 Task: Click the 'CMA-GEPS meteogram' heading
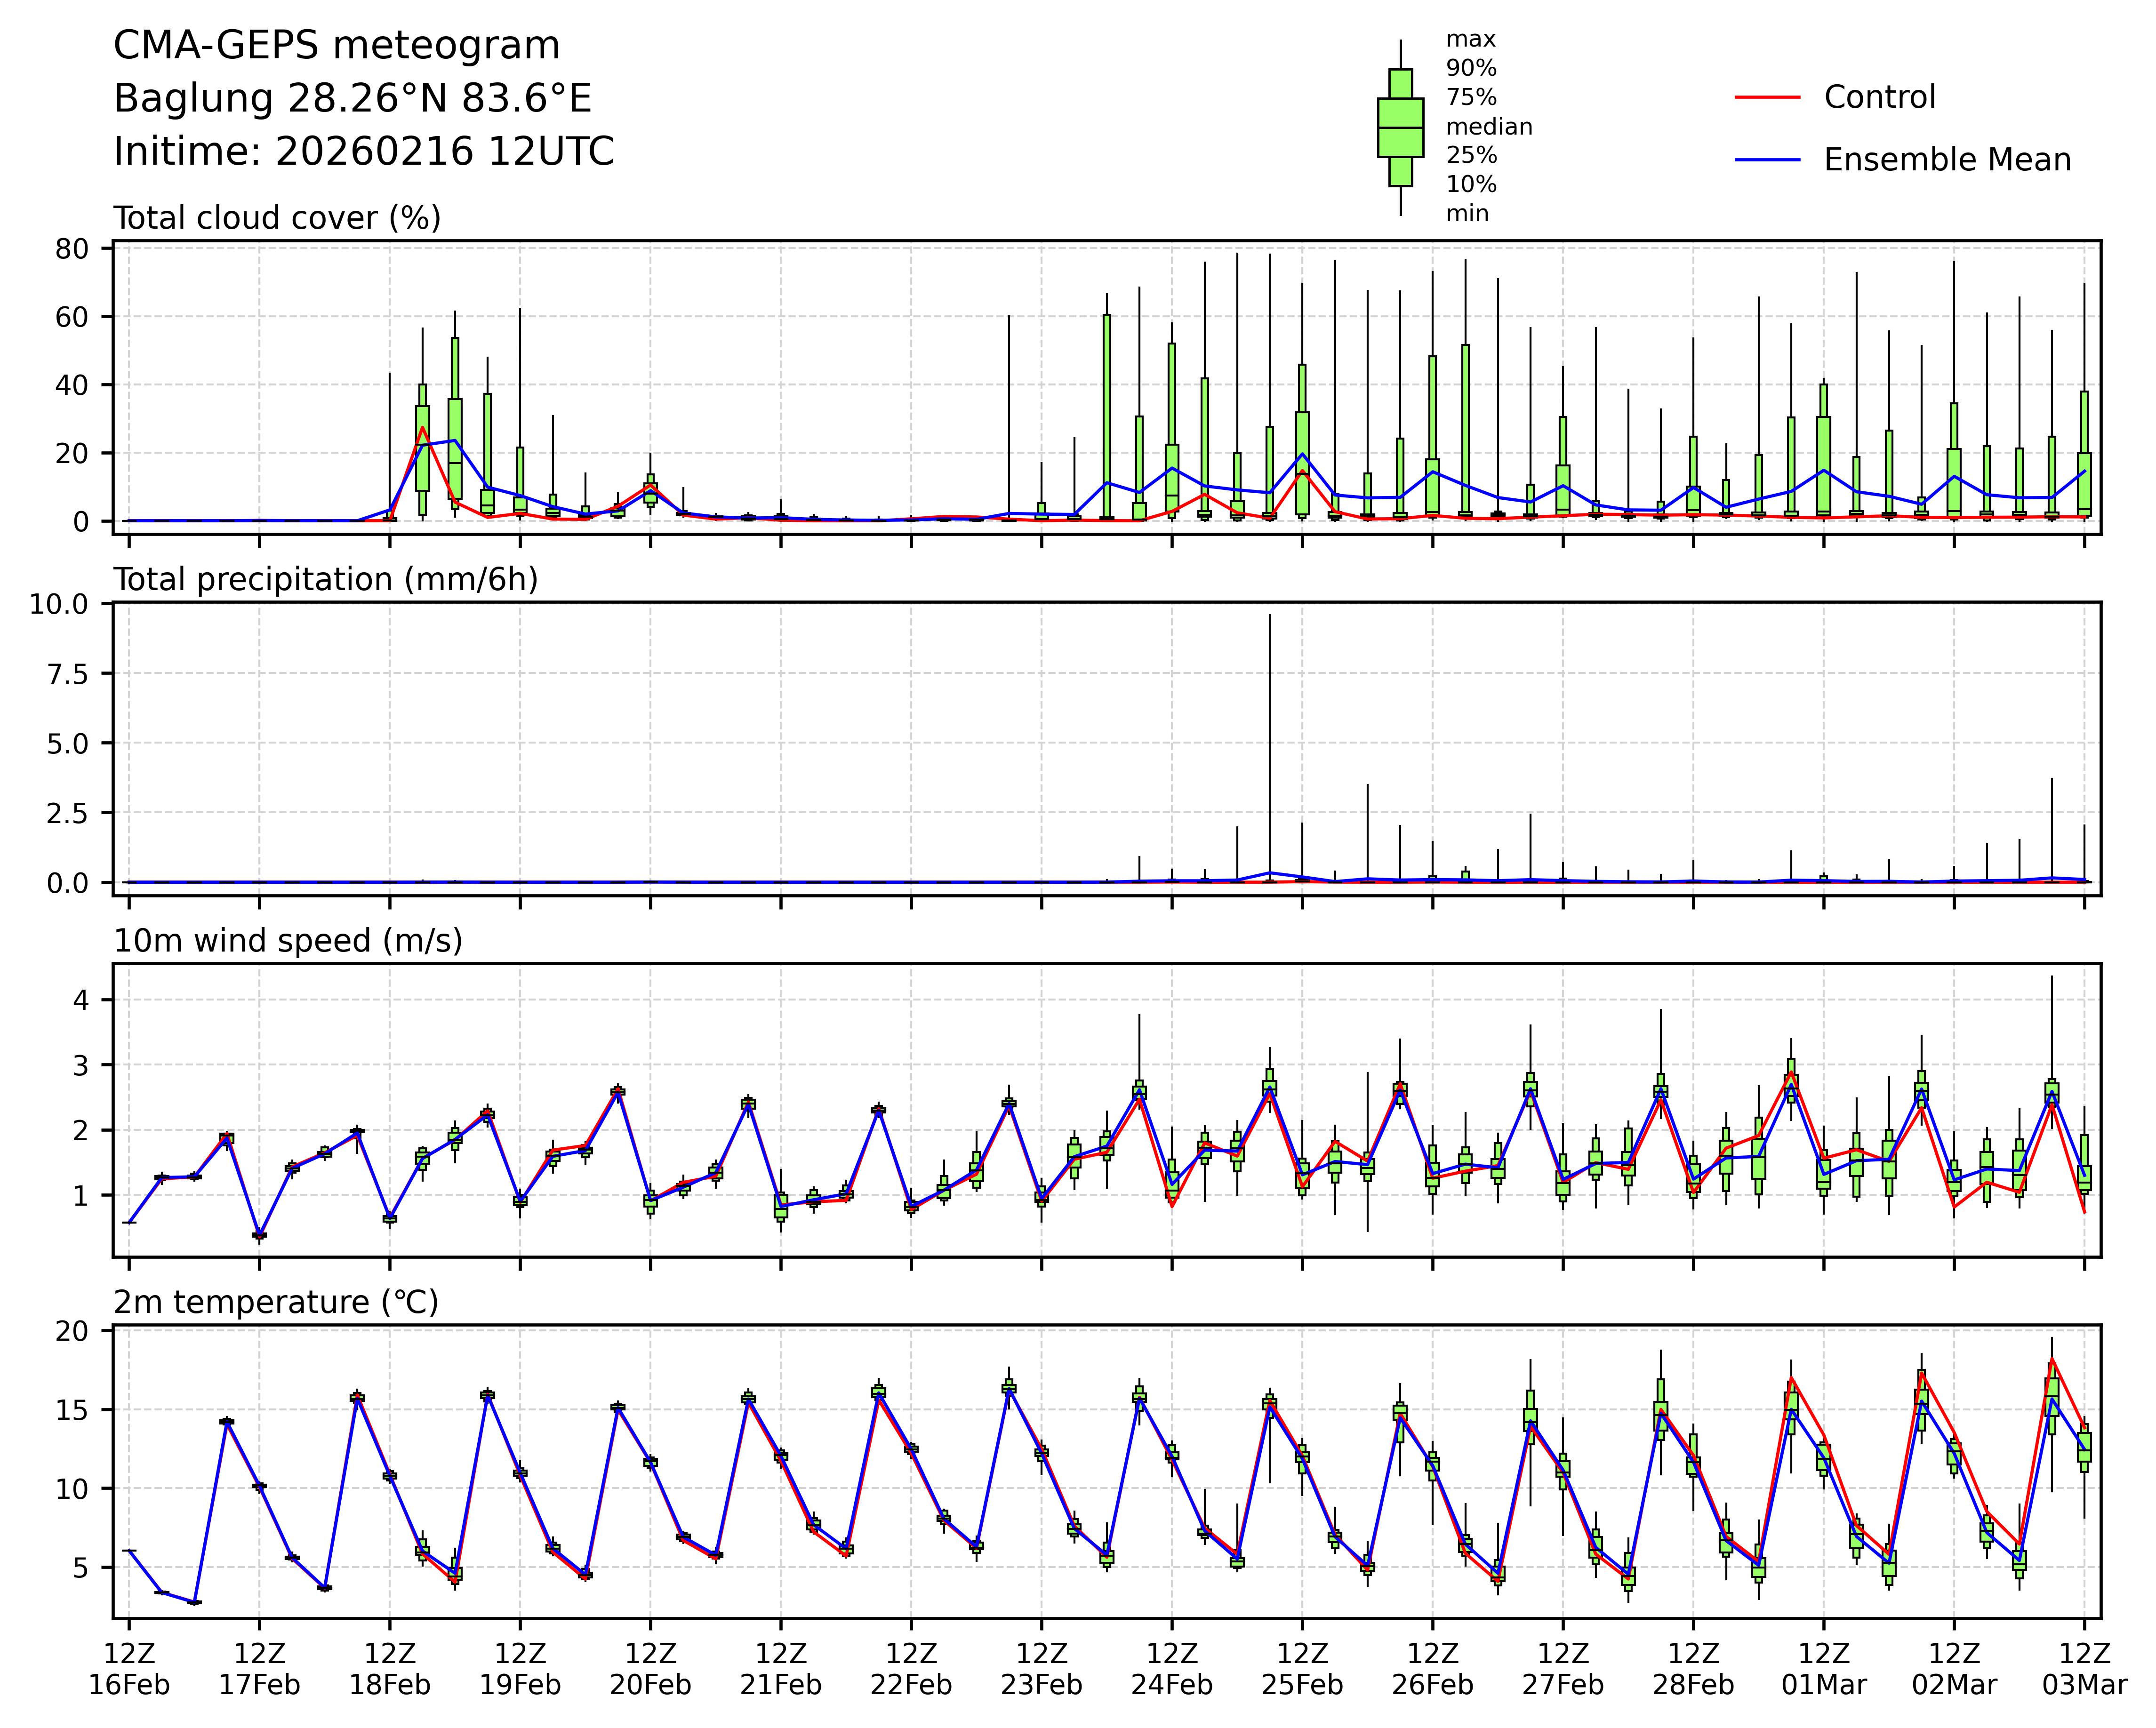click(336, 46)
